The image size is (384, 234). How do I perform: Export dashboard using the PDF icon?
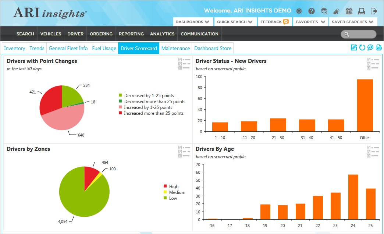coord(378,48)
